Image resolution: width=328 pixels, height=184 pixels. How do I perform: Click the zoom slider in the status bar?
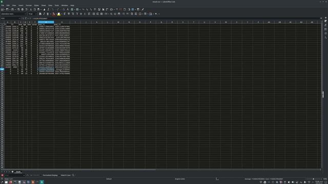pos(313,179)
